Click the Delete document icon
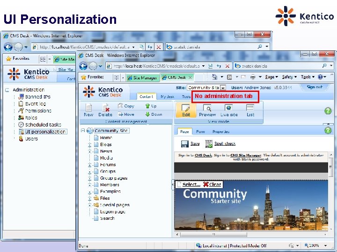Viewport: 337px width, 252px height. point(105,108)
